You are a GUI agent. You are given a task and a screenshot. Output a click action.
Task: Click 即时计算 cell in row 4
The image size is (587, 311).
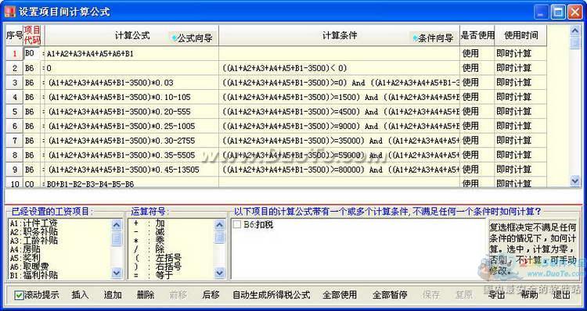click(x=520, y=97)
